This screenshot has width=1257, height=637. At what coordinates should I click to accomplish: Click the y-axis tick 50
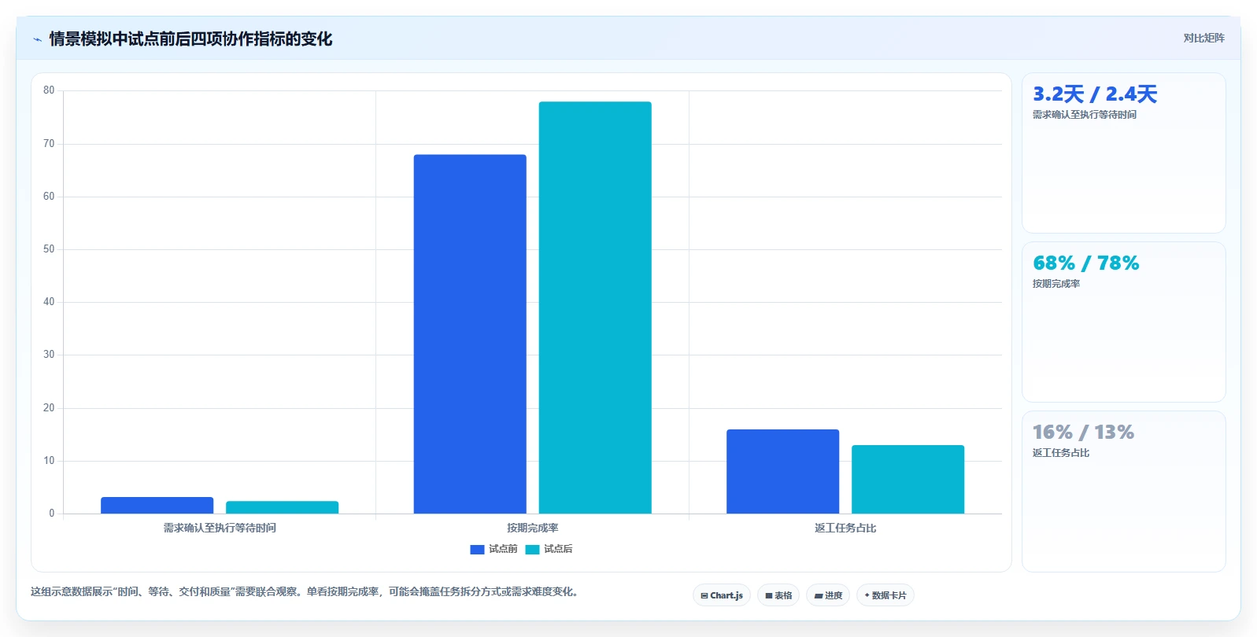click(49, 249)
